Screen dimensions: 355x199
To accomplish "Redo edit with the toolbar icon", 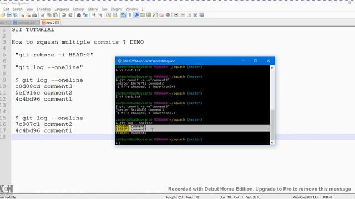I will pos(70,15).
